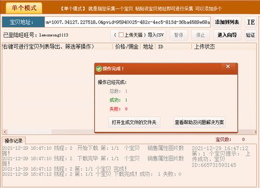Close the 操作完成 dialog
This screenshot has height=188, width=260.
(x=228, y=66)
